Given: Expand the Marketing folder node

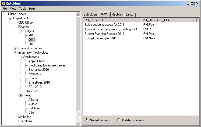Looking at the screenshot, I should pos(15,117).
